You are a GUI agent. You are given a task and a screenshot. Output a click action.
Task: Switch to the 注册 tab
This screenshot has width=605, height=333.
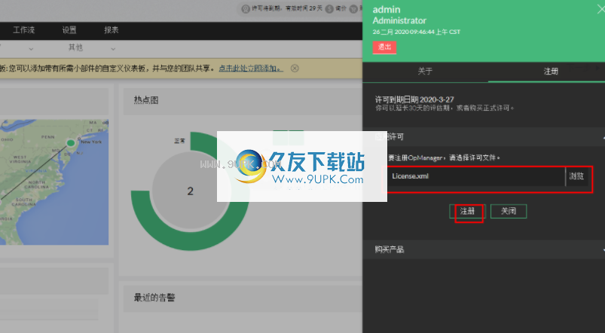(x=551, y=71)
